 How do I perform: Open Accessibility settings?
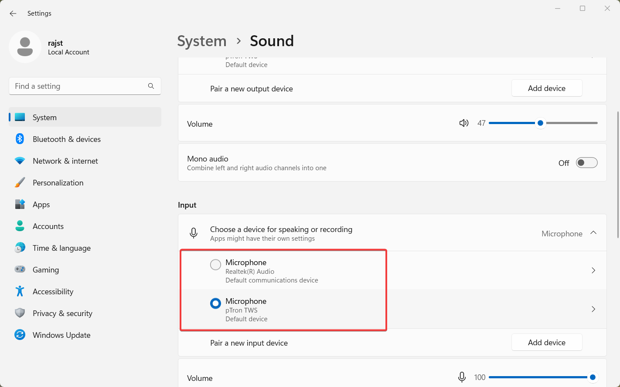click(x=85, y=291)
